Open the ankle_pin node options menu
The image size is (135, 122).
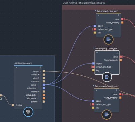pyautogui.click(x=116, y=90)
